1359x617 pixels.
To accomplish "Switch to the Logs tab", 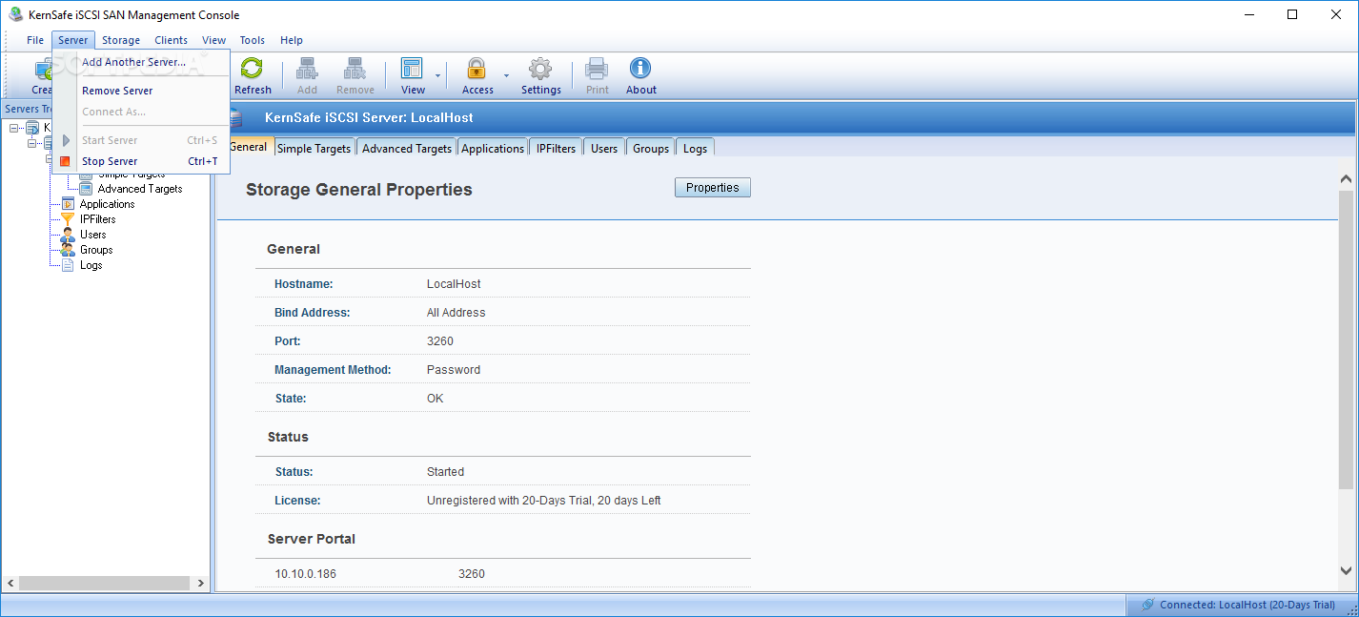I will tap(695, 148).
